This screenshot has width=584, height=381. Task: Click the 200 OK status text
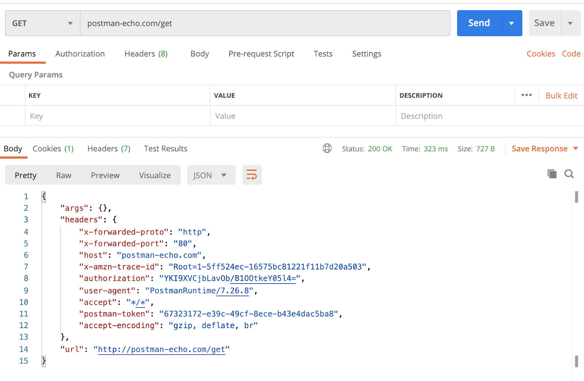pos(380,149)
